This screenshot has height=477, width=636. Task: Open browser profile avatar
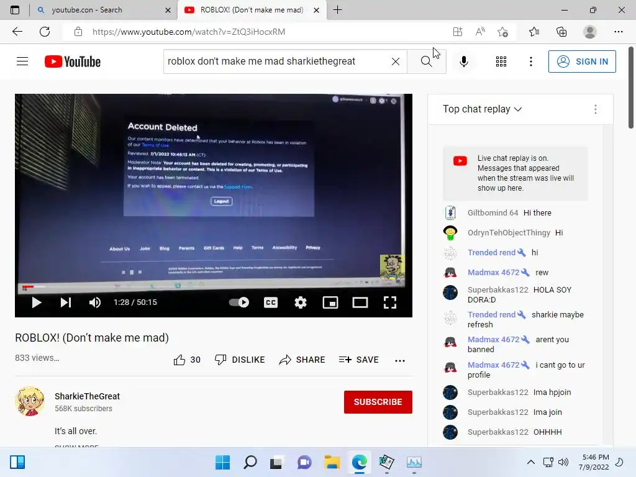[590, 32]
